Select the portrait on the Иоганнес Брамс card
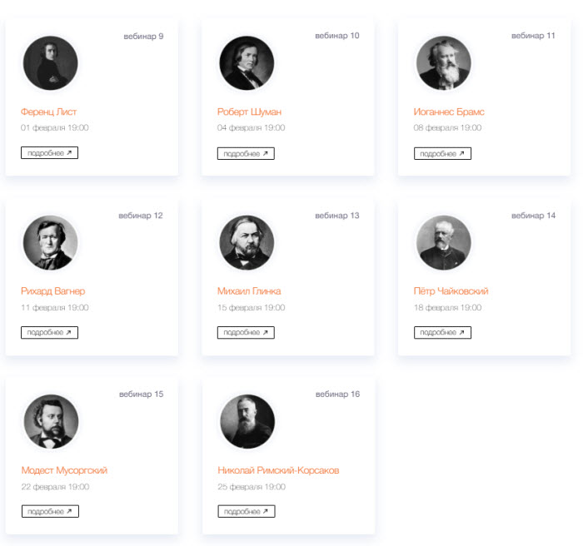583x546 pixels. (443, 63)
